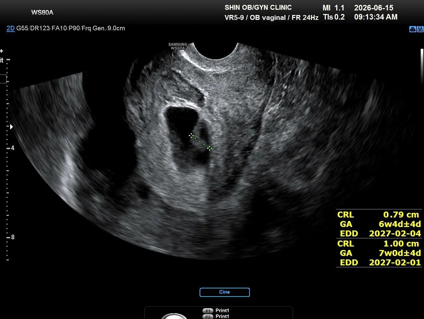Select the CRL 0.79 cm measurement result

pyautogui.click(x=379, y=215)
